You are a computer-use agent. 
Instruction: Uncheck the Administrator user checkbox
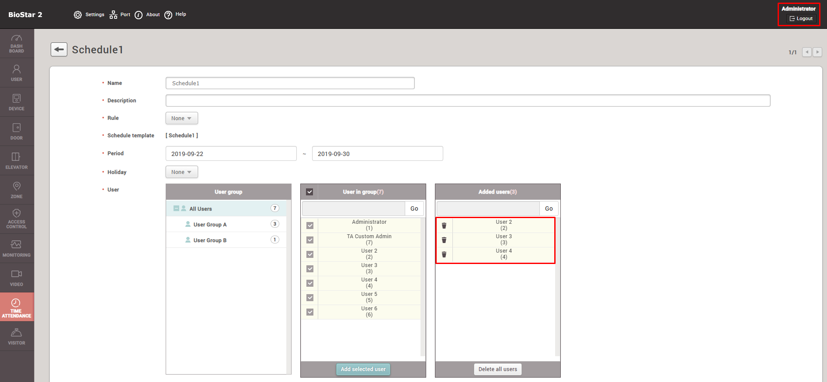pyautogui.click(x=310, y=226)
